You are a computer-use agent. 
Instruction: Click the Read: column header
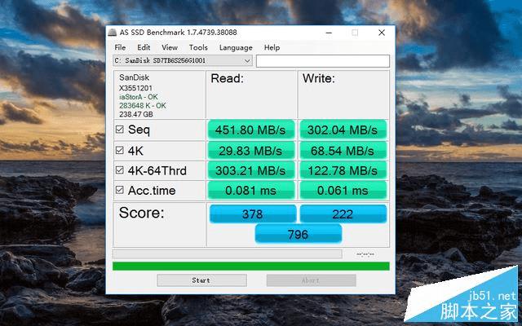click(227, 78)
